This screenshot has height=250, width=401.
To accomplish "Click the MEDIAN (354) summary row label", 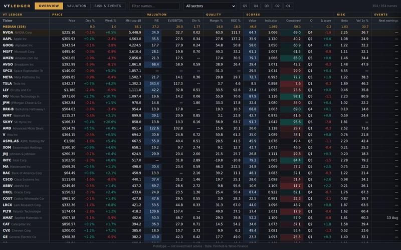I will 15,27.
